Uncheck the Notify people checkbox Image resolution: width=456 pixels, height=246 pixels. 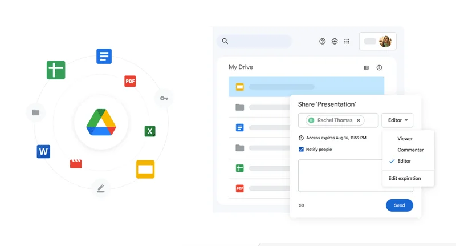[301, 150]
